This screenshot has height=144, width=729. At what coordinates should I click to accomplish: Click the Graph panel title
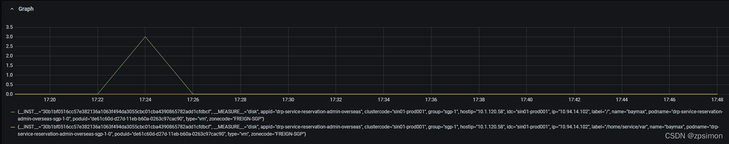coord(26,9)
